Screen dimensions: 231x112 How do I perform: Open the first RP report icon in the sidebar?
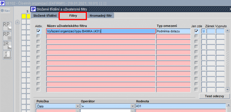8,26
